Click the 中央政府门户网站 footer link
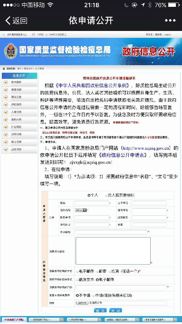182x324 pixels. tap(14, 320)
